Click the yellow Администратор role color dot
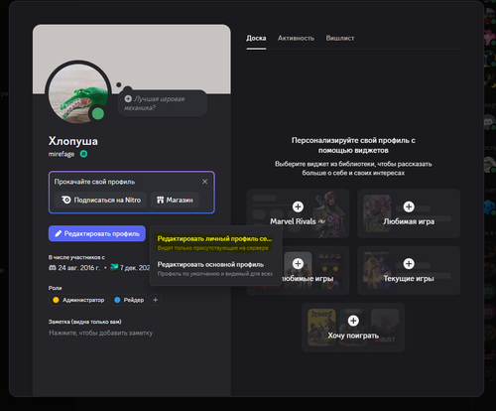Image resolution: width=496 pixels, height=411 pixels. (56, 300)
